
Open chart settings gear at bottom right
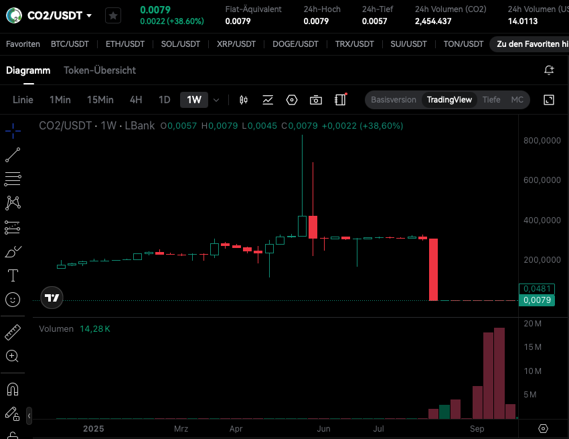543,429
